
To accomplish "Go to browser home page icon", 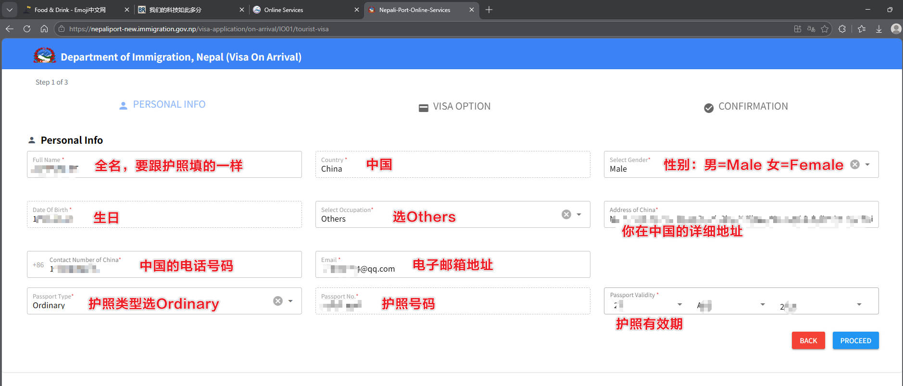I will pyautogui.click(x=44, y=29).
